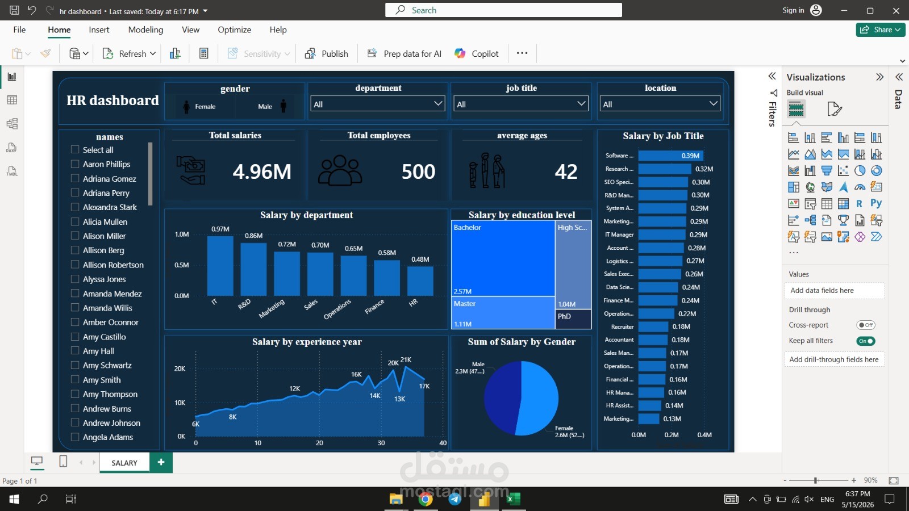The height and width of the screenshot is (511, 909).
Task: Open more ribbon options ellipsis
Action: coord(522,53)
